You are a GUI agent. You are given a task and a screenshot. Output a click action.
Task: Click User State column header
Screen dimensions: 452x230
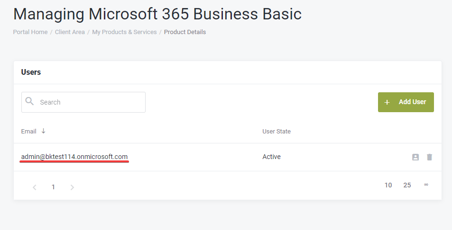(x=277, y=132)
